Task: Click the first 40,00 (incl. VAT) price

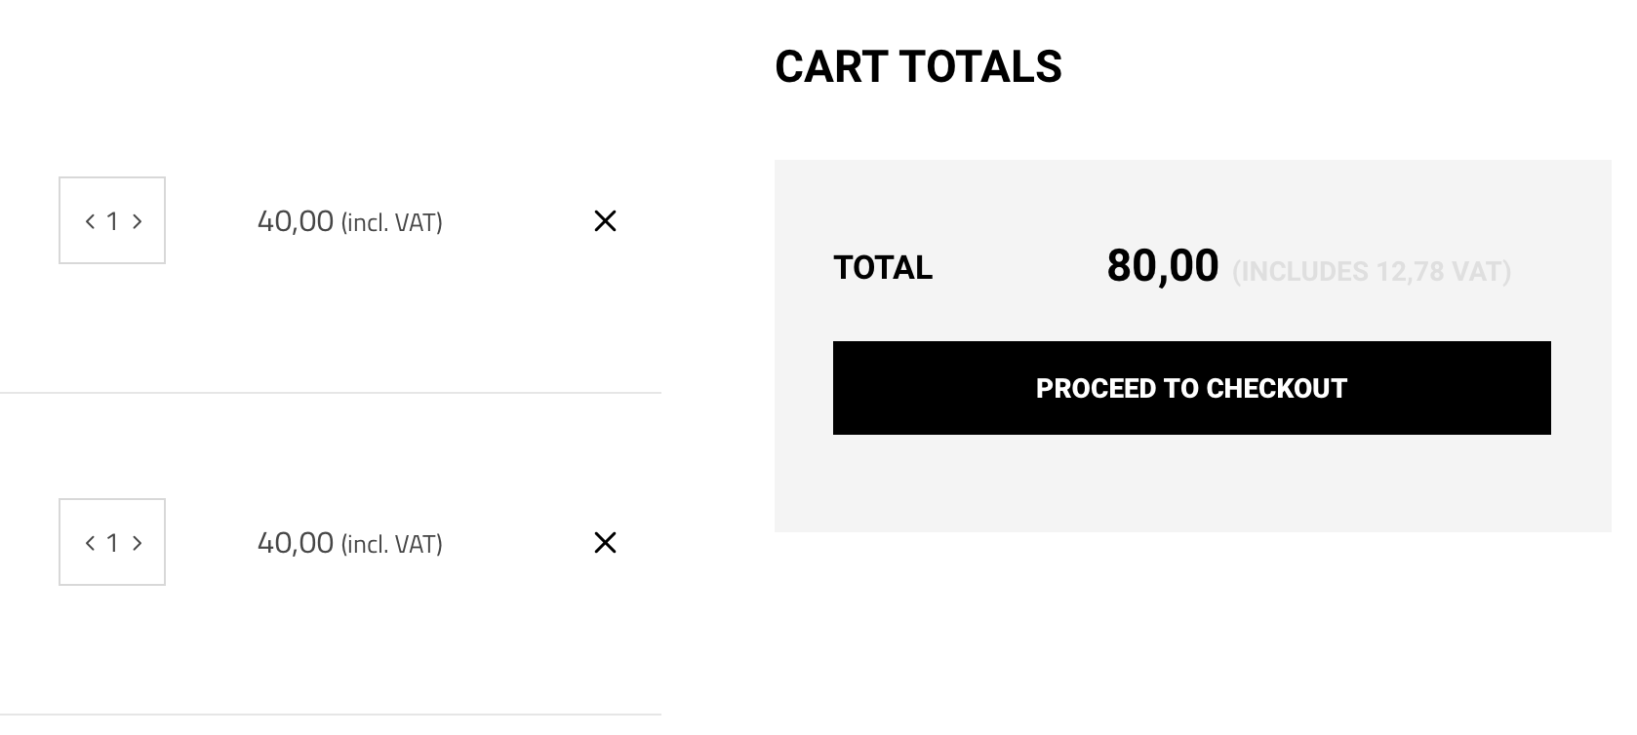Action: 350,221
